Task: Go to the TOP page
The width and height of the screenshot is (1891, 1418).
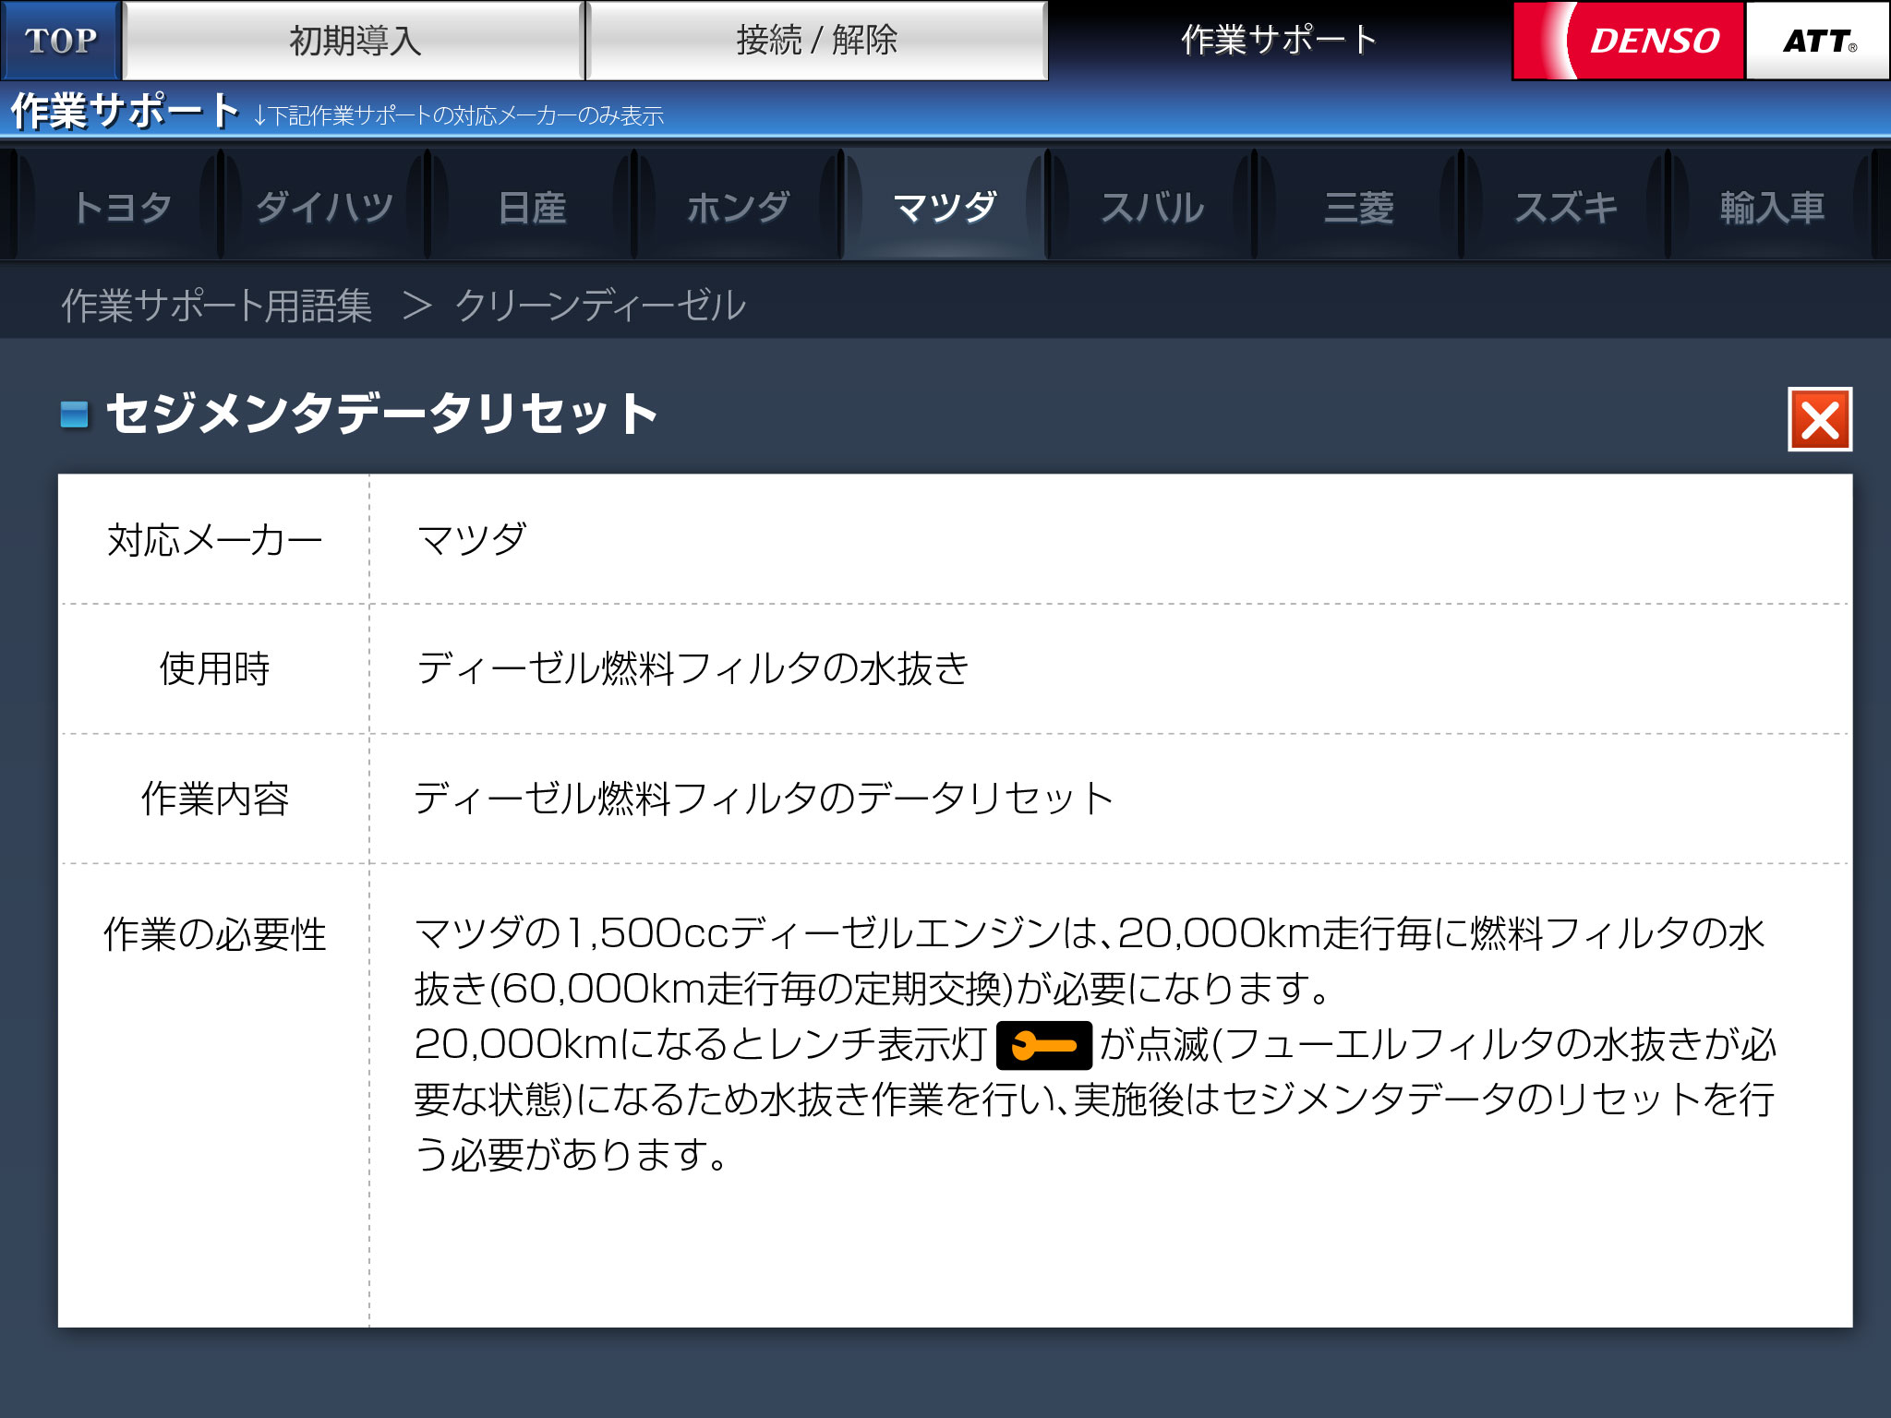Action: (x=61, y=41)
